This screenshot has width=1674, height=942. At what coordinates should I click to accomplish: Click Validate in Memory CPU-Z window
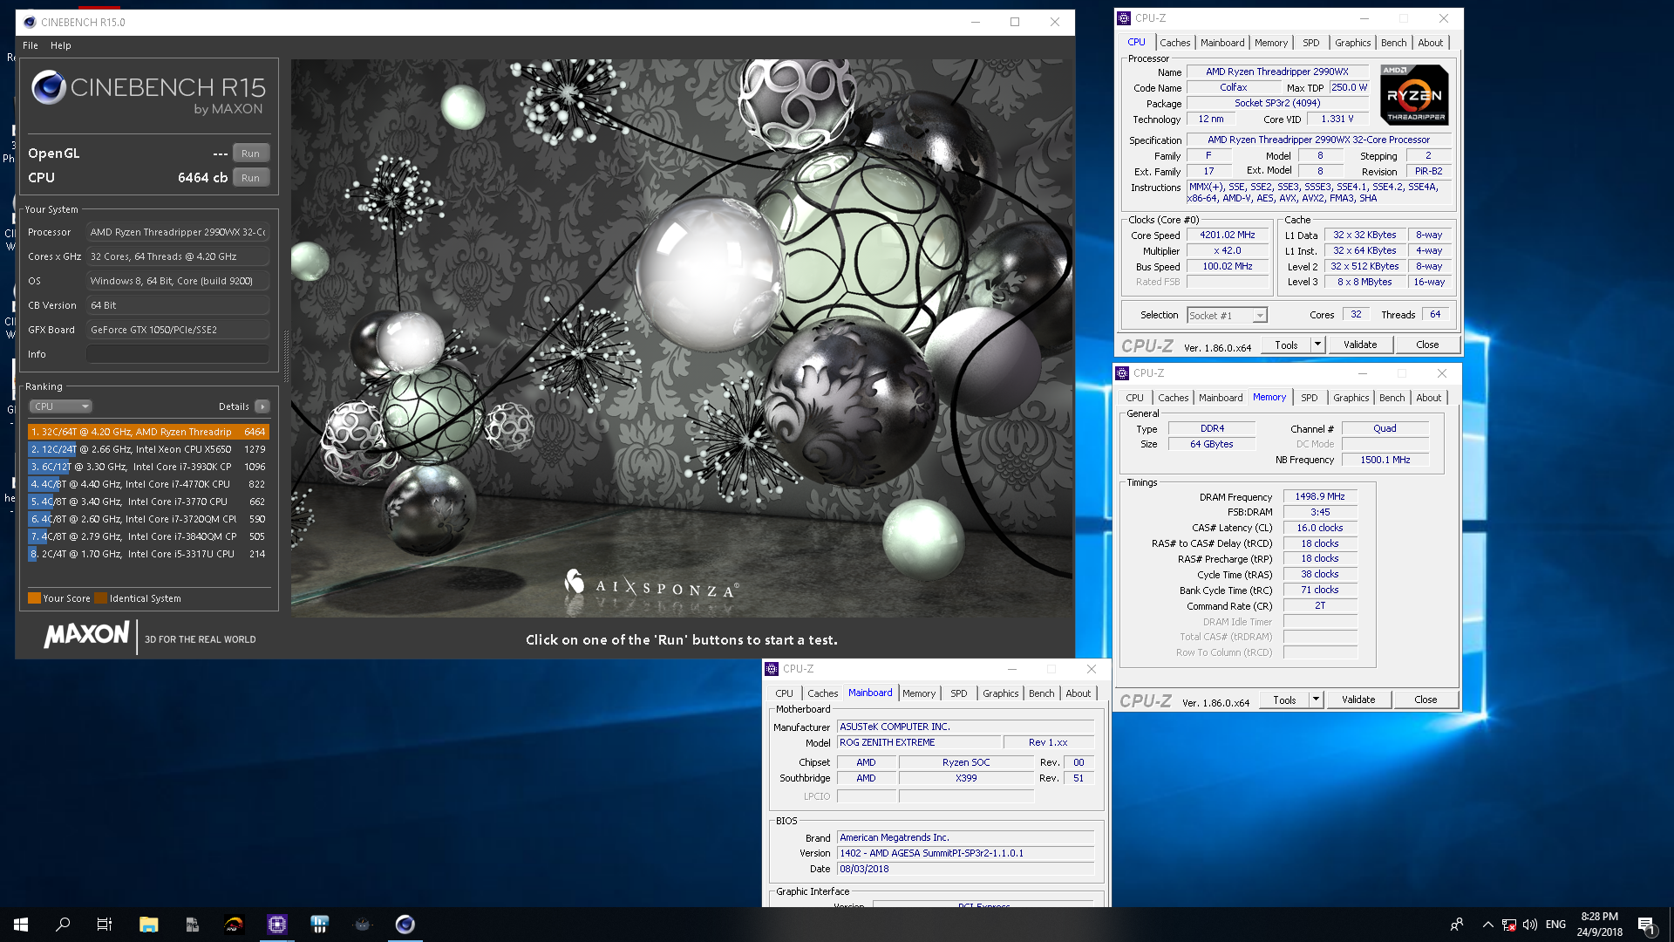click(x=1358, y=700)
